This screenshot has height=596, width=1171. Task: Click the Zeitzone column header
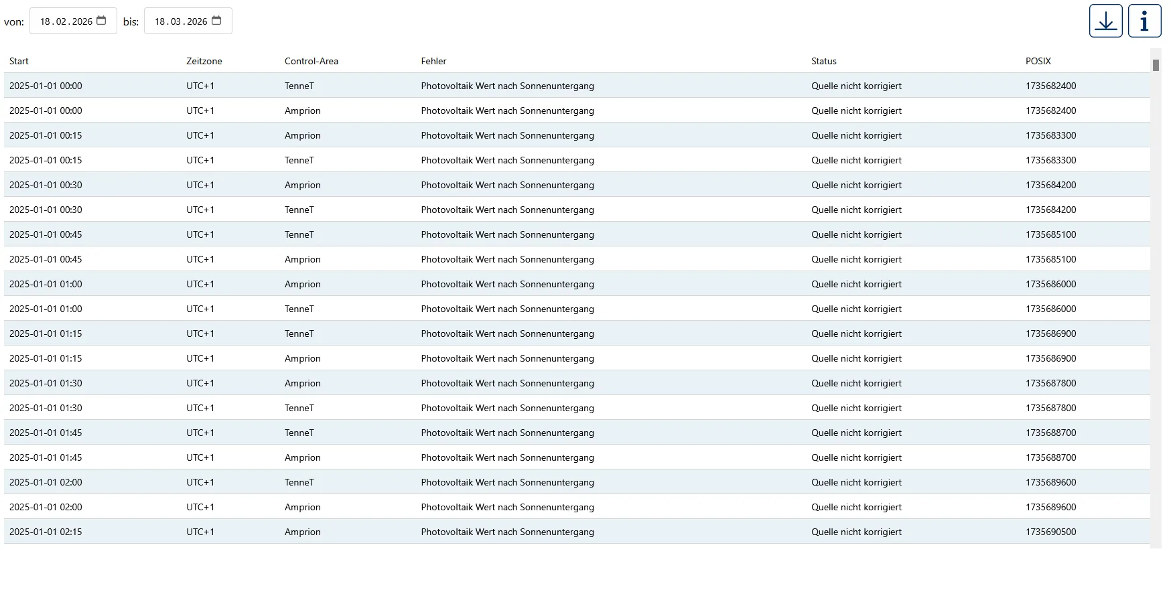point(204,61)
